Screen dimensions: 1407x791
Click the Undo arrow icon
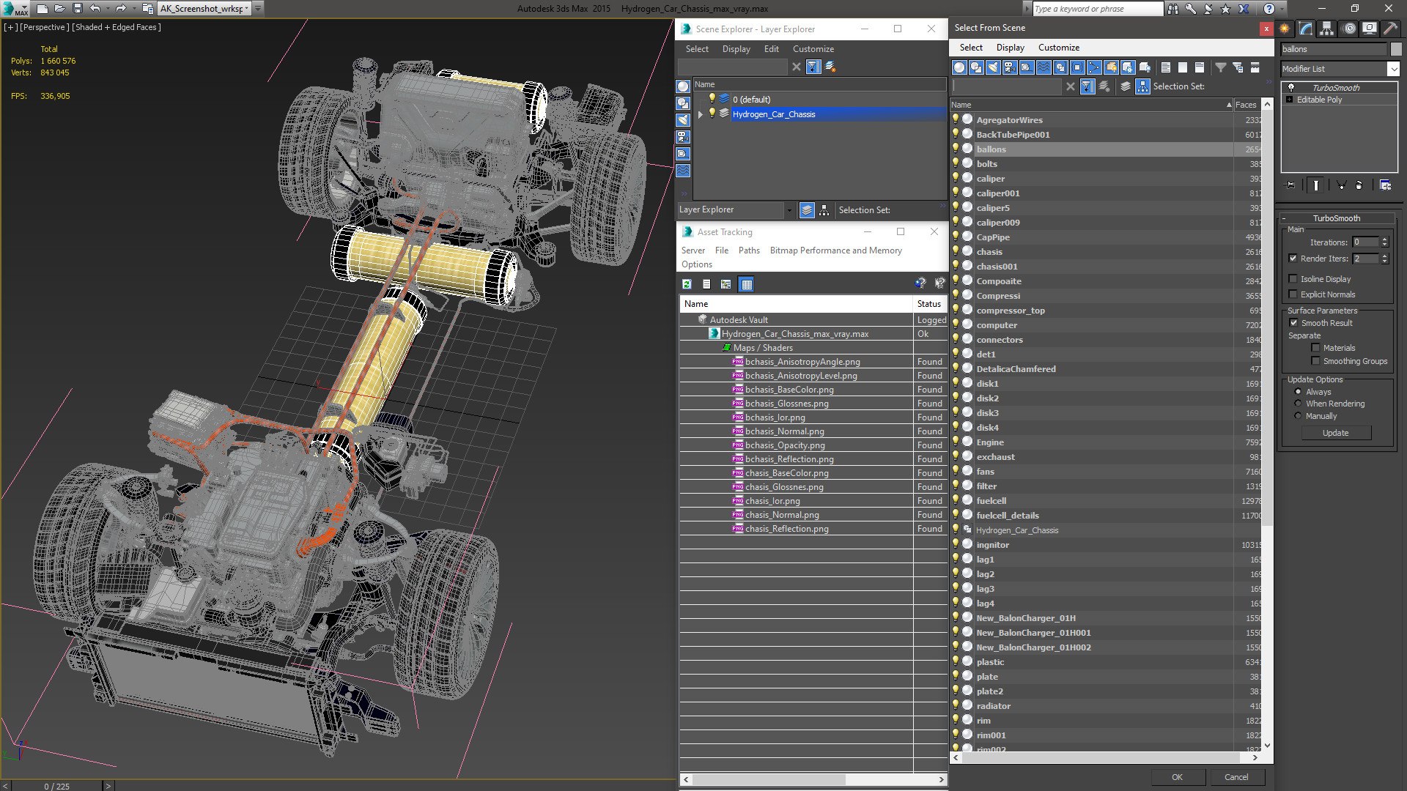pyautogui.click(x=95, y=9)
